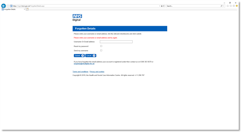
Task: Open the Privacy and cookies link
Action: click(x=97, y=72)
